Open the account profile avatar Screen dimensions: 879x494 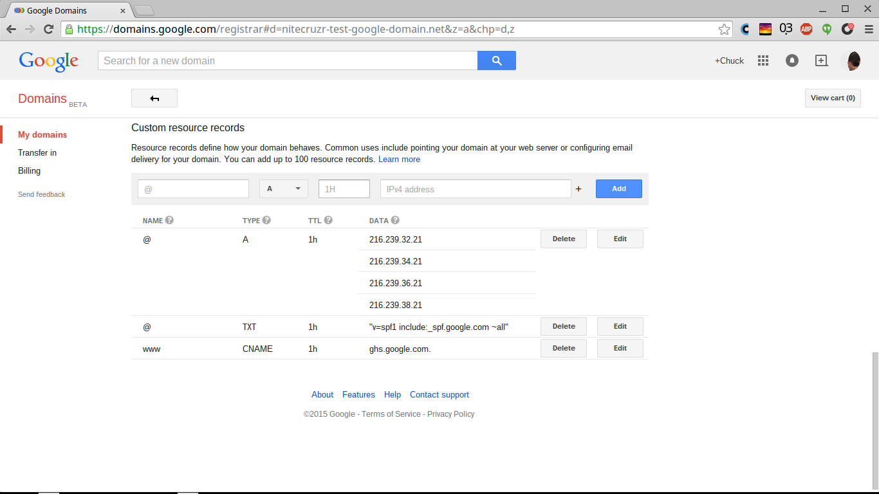click(851, 60)
